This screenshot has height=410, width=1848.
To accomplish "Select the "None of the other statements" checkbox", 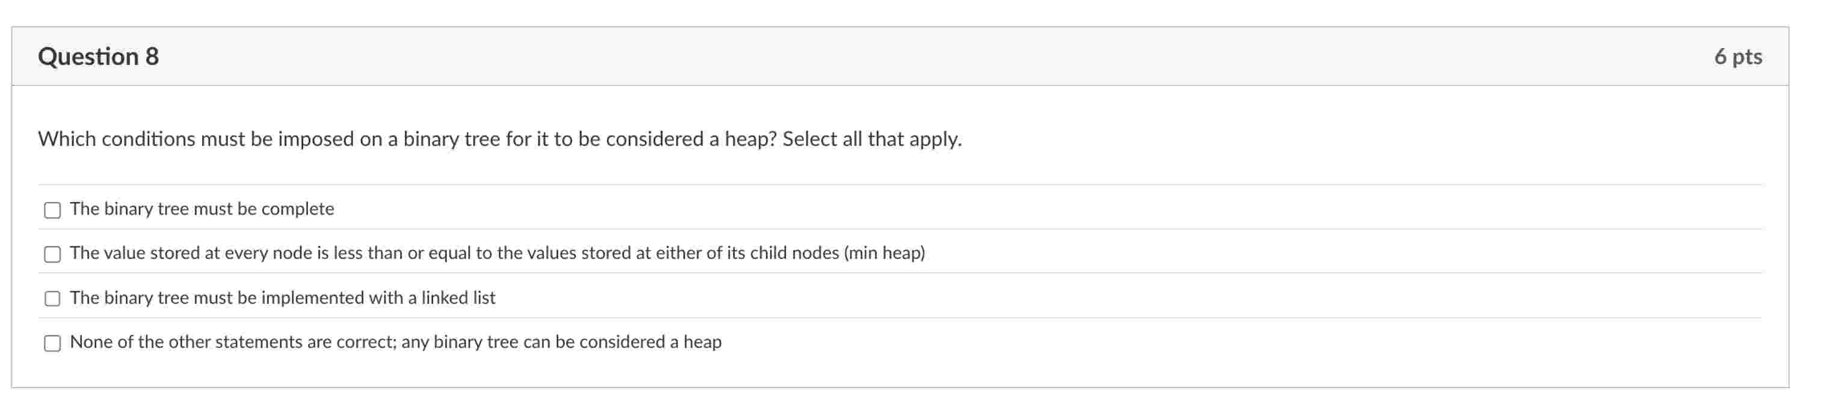I will point(52,343).
